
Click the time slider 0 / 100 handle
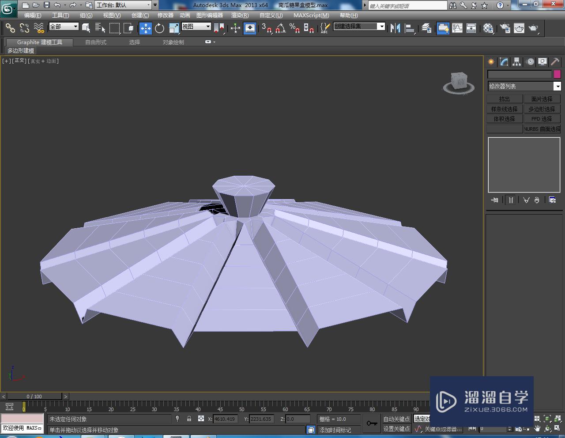point(34,396)
